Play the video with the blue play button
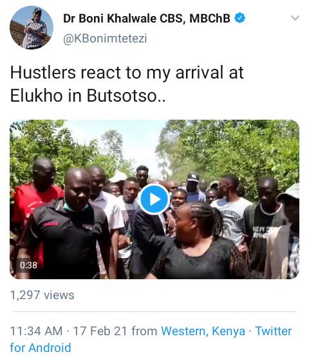Viewport: 309px width, 359px height. (154, 199)
